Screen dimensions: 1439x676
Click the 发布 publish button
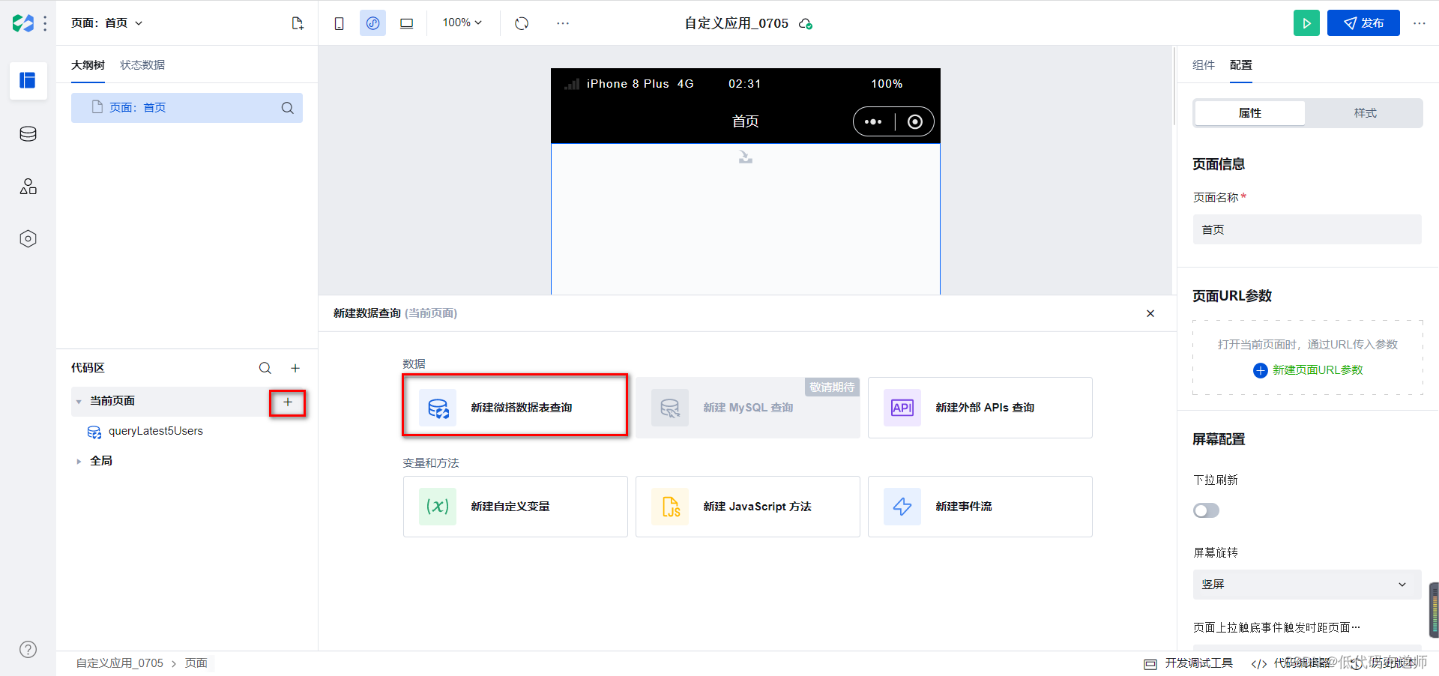coord(1363,23)
